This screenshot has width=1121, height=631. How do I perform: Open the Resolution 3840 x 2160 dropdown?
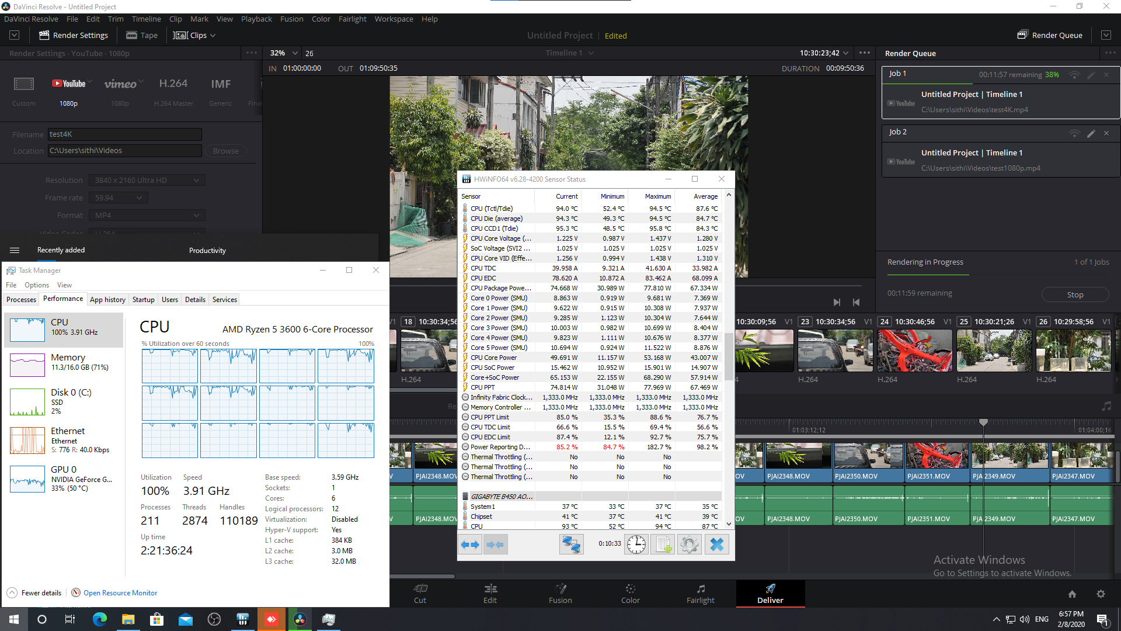pos(147,180)
